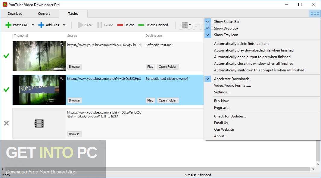Switch to the Download tab
Viewport: 321px width, 178px height.
(x=15, y=14)
